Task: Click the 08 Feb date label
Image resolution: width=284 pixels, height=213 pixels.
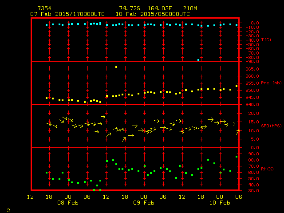Action: pos(68,202)
